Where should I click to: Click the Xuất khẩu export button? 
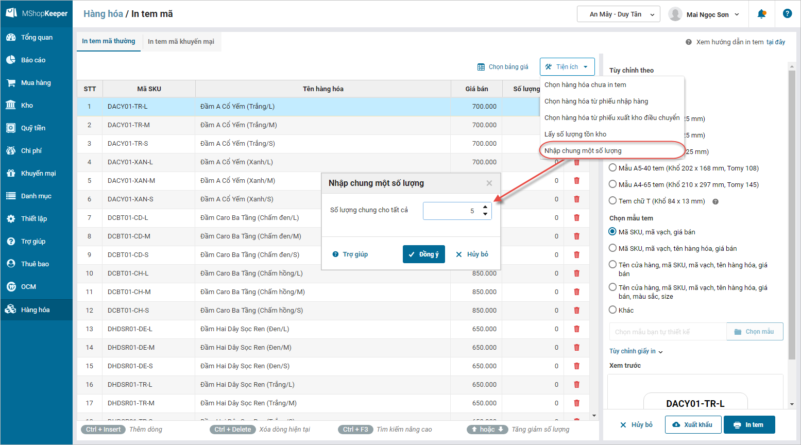(692, 425)
